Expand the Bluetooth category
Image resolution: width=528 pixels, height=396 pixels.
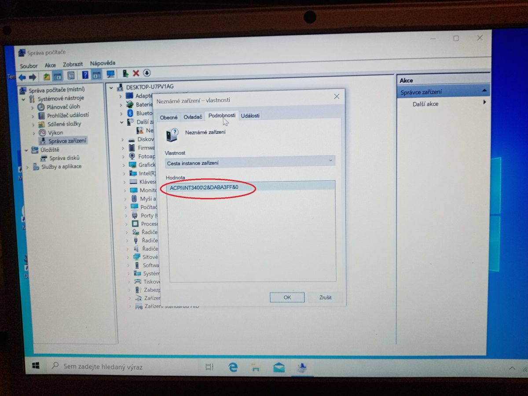pos(122,114)
